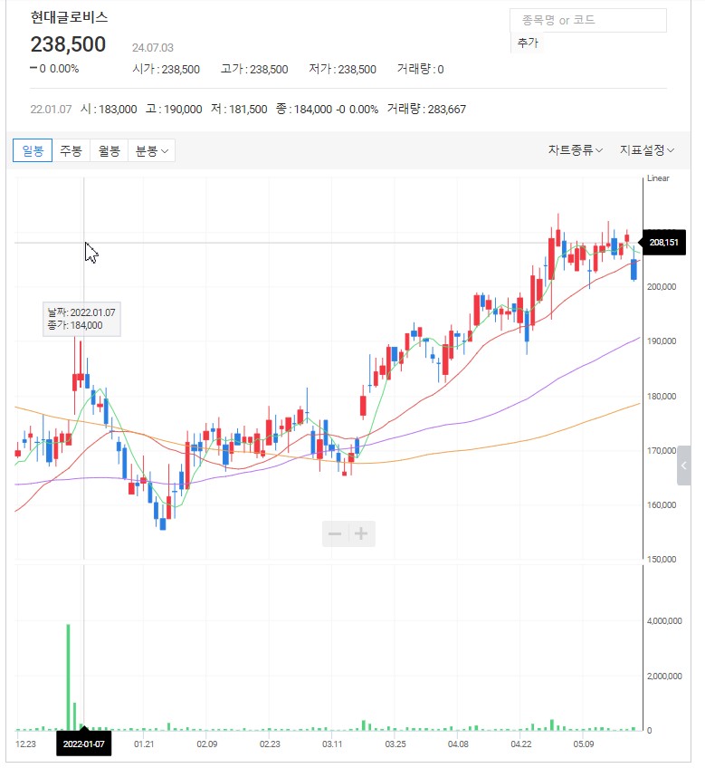Click the 2,000,000 volume axis label
The image size is (705, 768).
click(664, 676)
